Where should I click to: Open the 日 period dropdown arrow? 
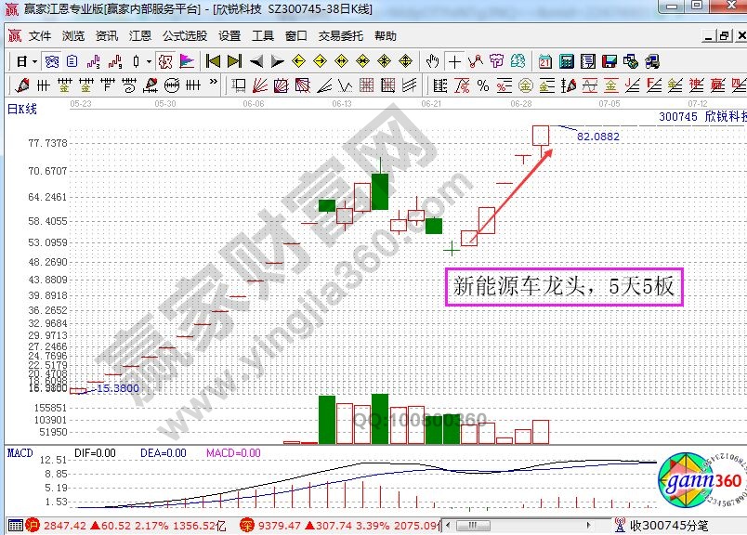tap(34, 61)
